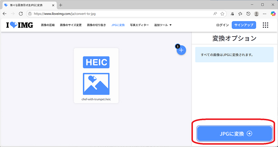The image size is (278, 147).
Task: Minimize the browser window
Action: [x=253, y=5]
